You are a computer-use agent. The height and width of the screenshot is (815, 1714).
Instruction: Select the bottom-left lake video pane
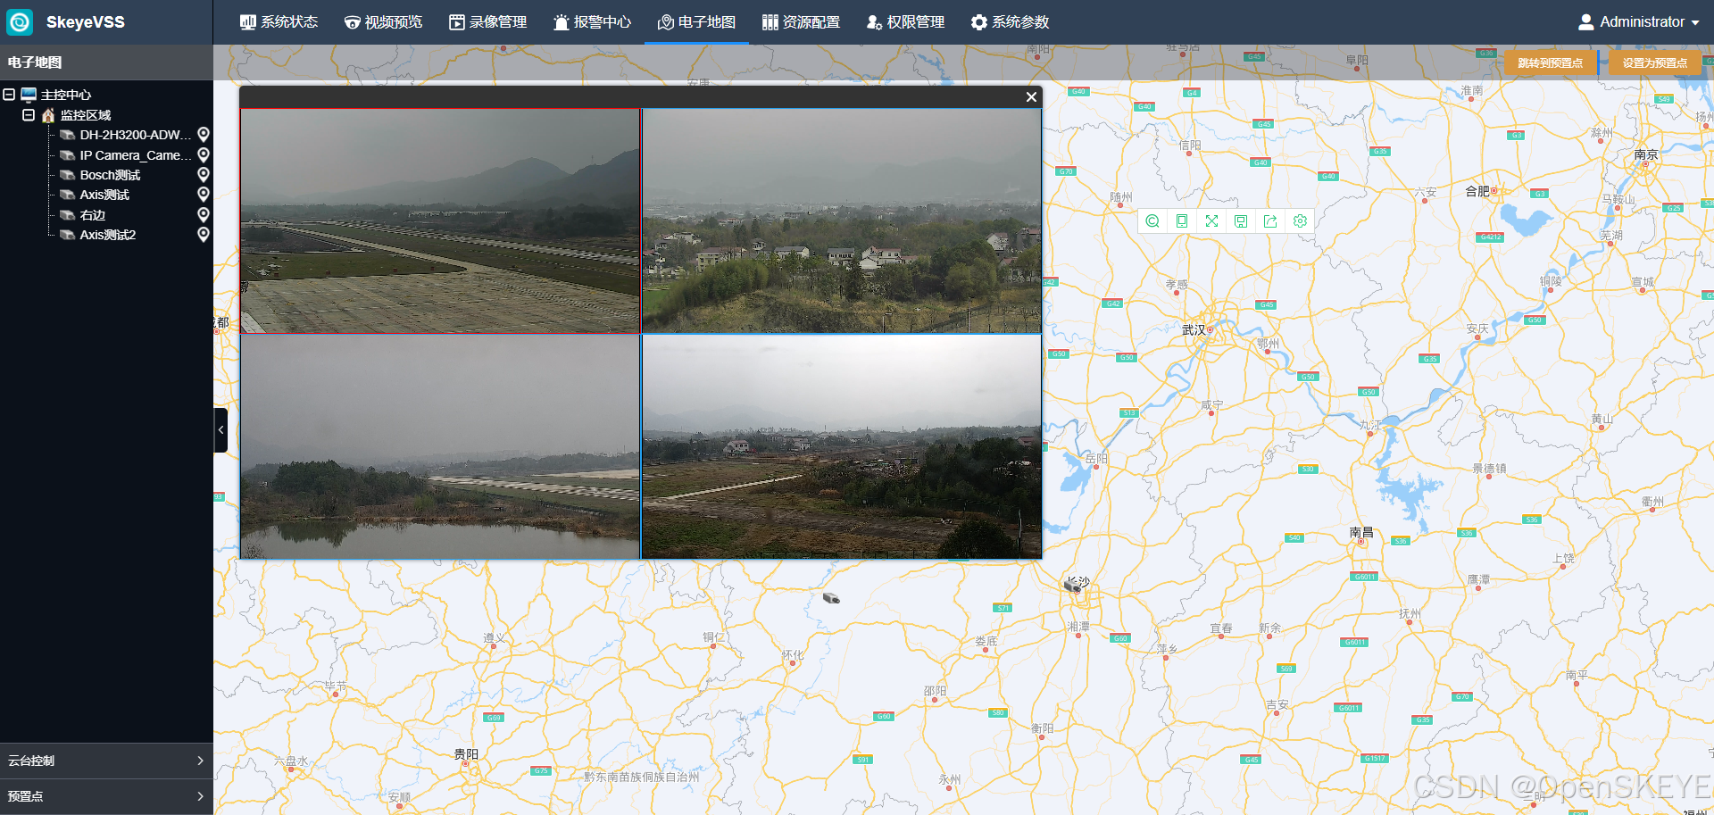tap(440, 447)
